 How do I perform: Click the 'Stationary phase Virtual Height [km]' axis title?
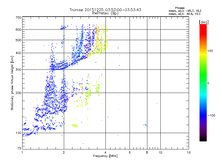(12, 83)
